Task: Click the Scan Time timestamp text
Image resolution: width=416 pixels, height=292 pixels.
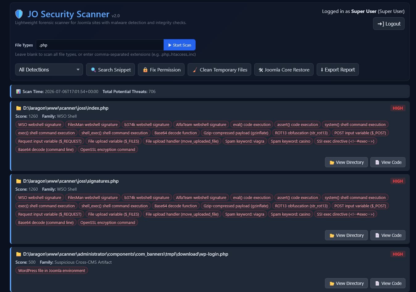Action: pos(72,91)
